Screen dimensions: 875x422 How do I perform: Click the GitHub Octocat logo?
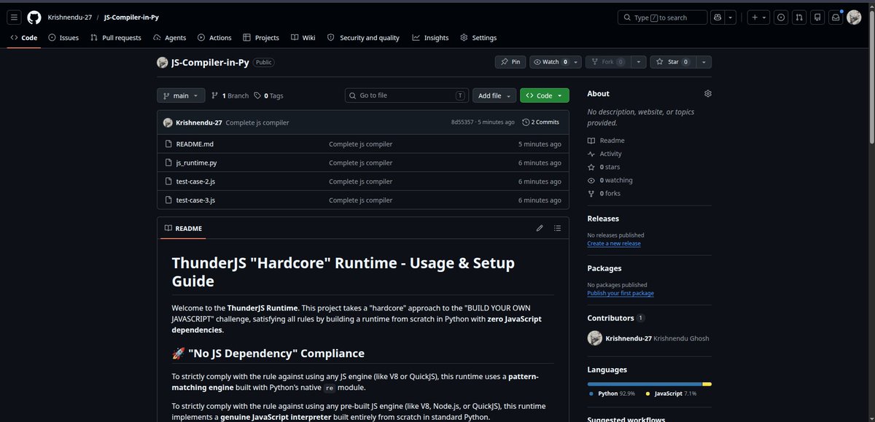(x=34, y=17)
